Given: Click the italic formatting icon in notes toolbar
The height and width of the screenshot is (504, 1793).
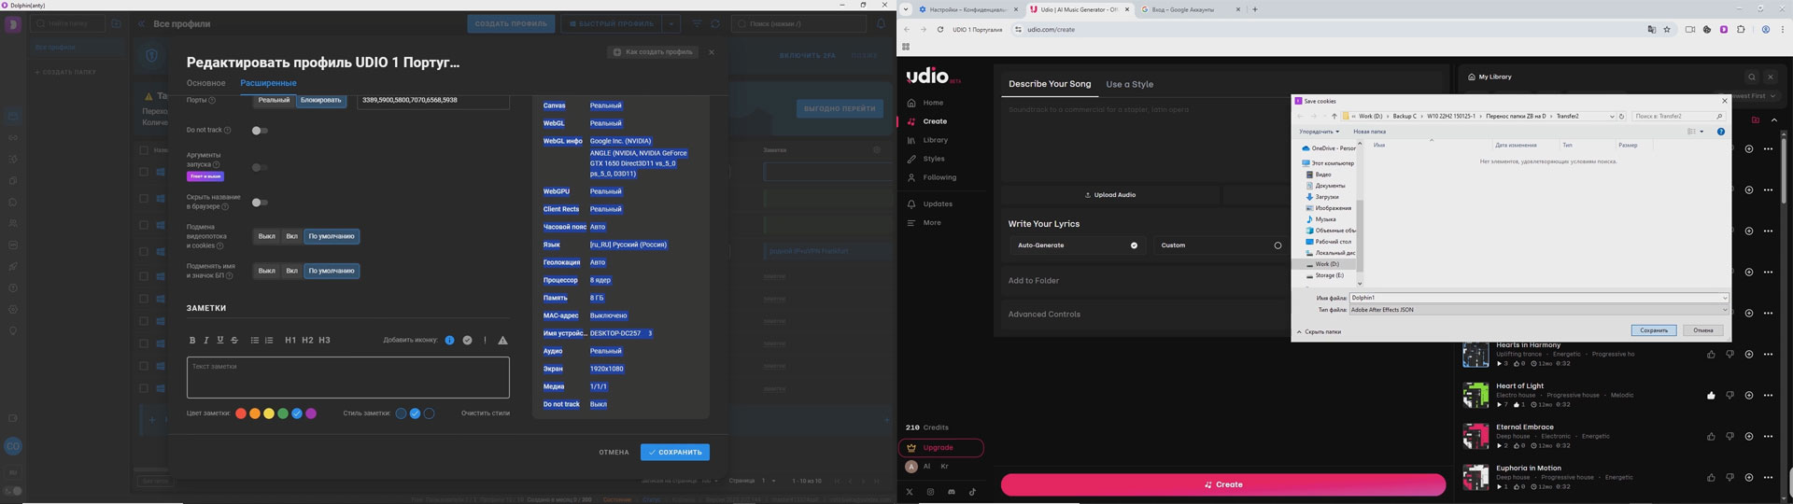Looking at the screenshot, I should point(206,340).
